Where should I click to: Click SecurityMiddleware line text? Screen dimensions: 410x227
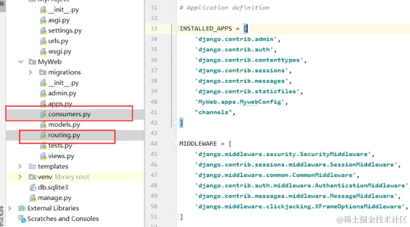[282, 154]
